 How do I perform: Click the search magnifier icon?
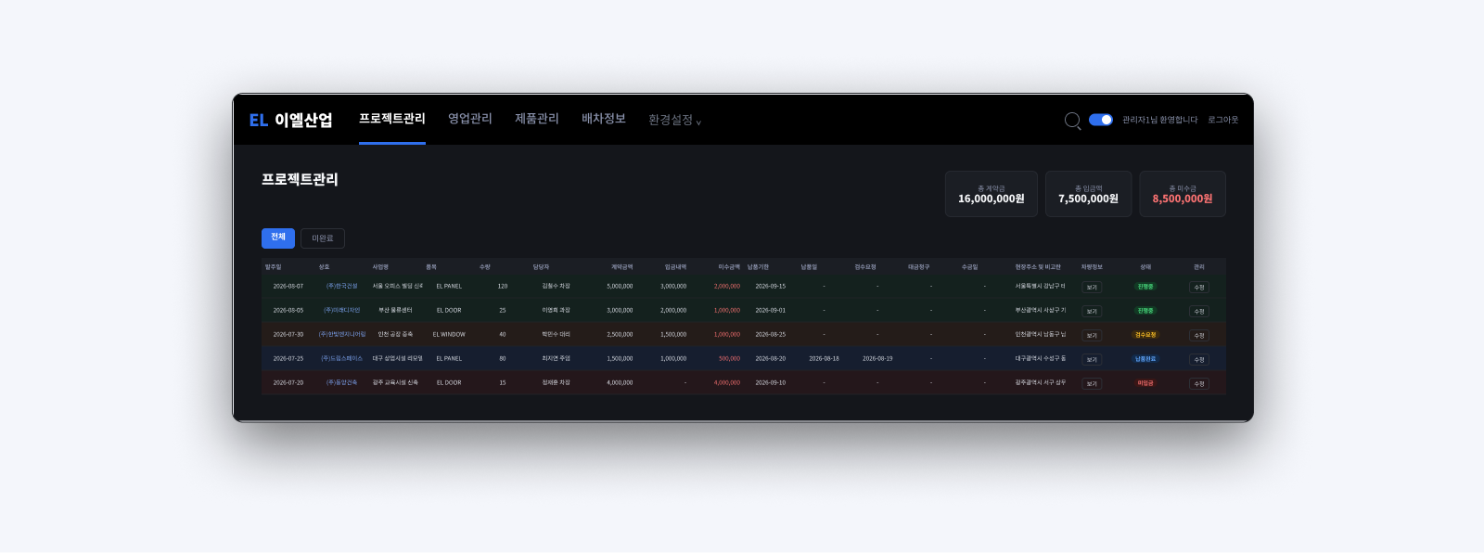point(1072,121)
